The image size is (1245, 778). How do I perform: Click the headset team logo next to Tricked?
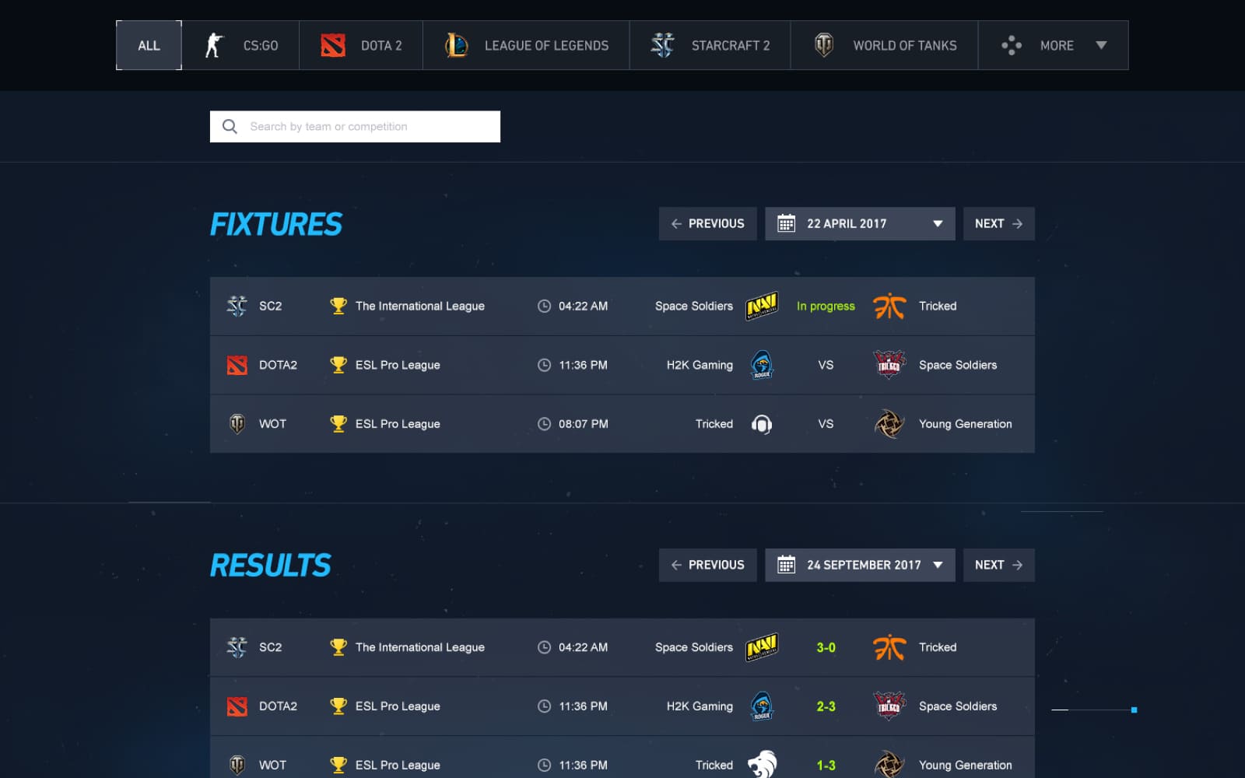762,424
